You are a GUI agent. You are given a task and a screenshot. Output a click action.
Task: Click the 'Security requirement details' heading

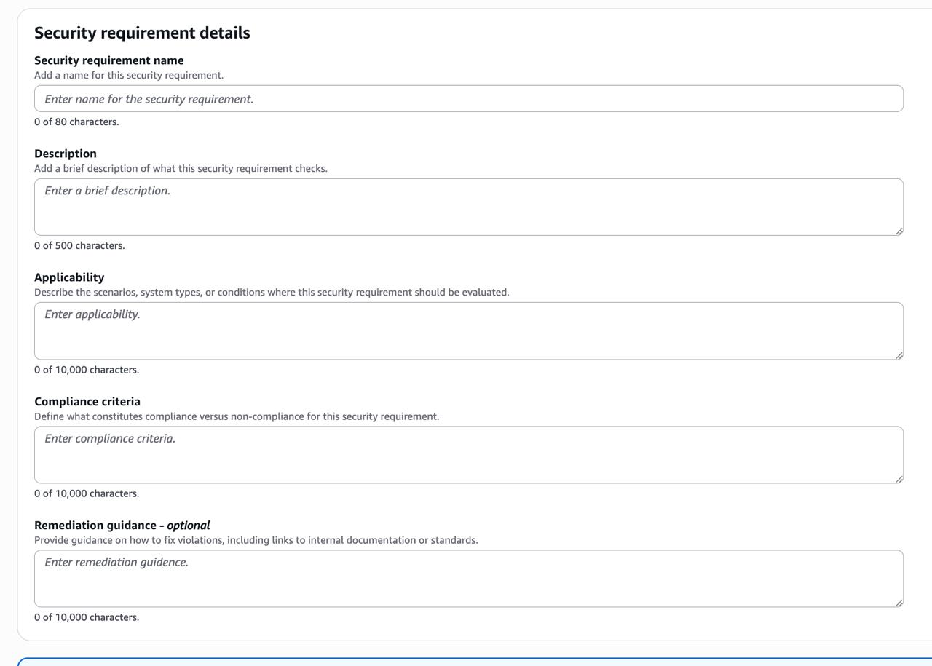pos(142,33)
